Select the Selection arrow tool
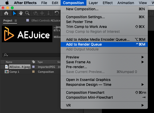Viewport: 154px width, 113px height. coord(14,13)
